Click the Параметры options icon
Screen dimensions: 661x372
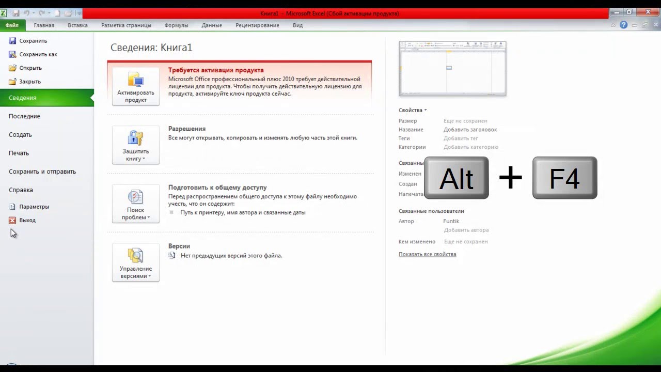tap(12, 207)
